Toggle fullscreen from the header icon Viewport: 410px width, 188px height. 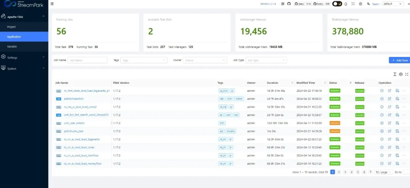[x=353, y=4]
